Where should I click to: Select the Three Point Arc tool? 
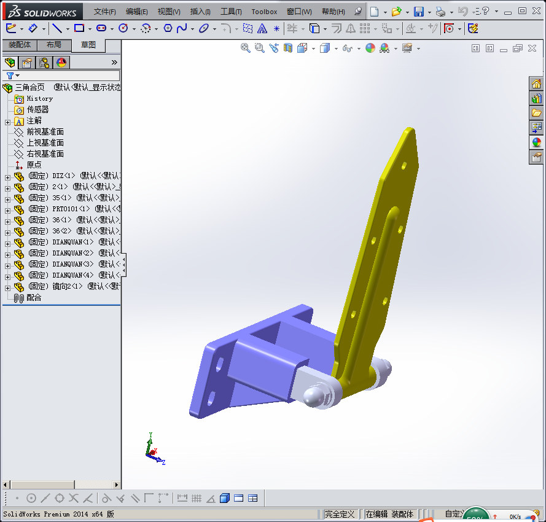[146, 28]
